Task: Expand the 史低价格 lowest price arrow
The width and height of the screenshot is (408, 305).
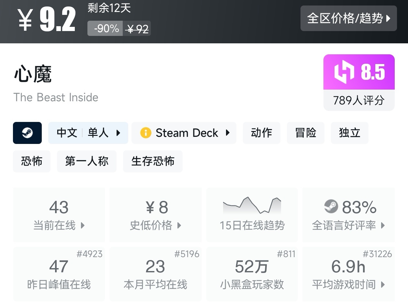Action: click(x=179, y=225)
